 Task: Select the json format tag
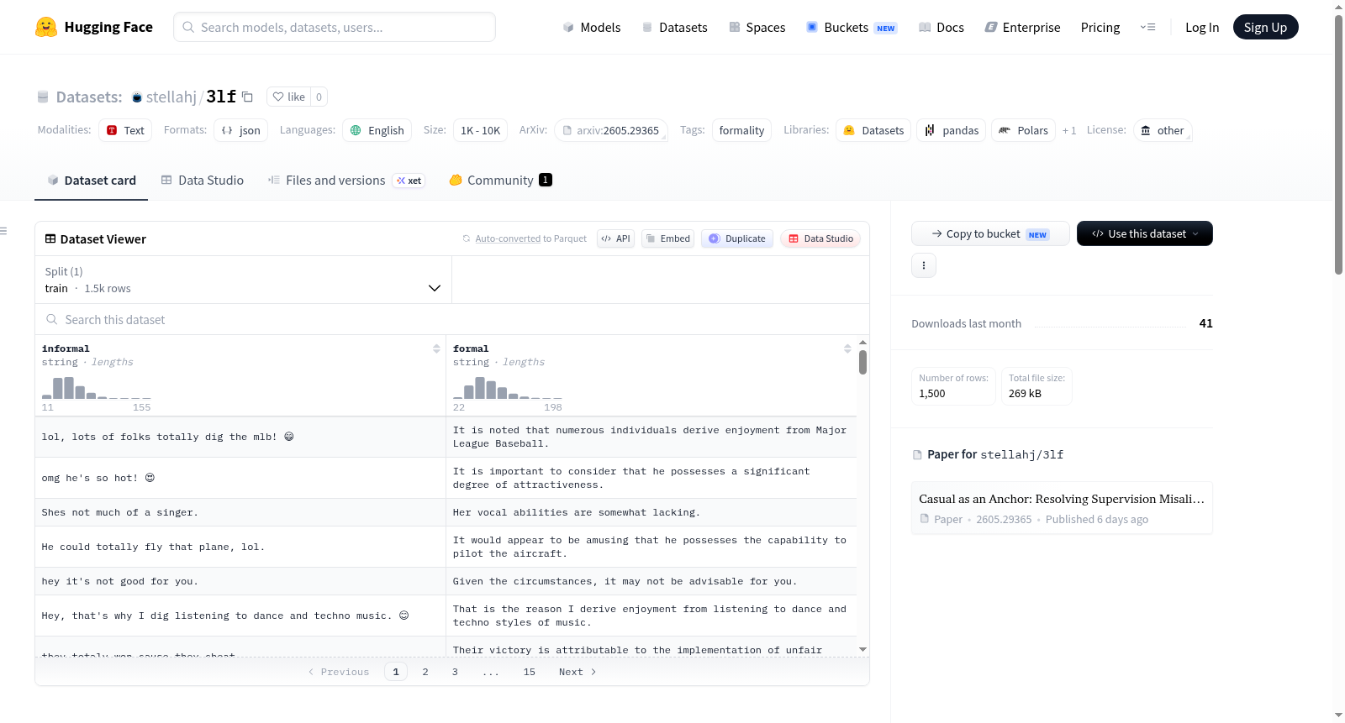241,130
